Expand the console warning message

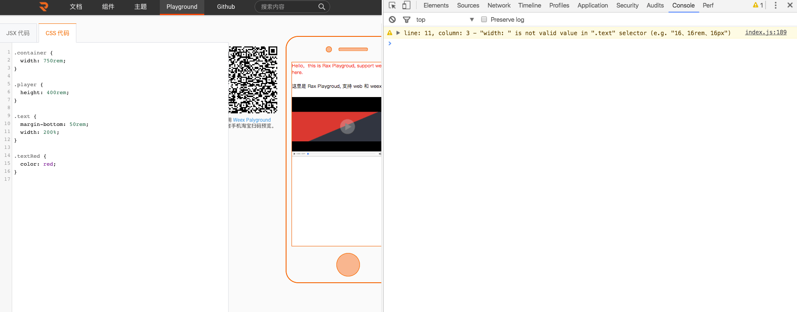[398, 33]
